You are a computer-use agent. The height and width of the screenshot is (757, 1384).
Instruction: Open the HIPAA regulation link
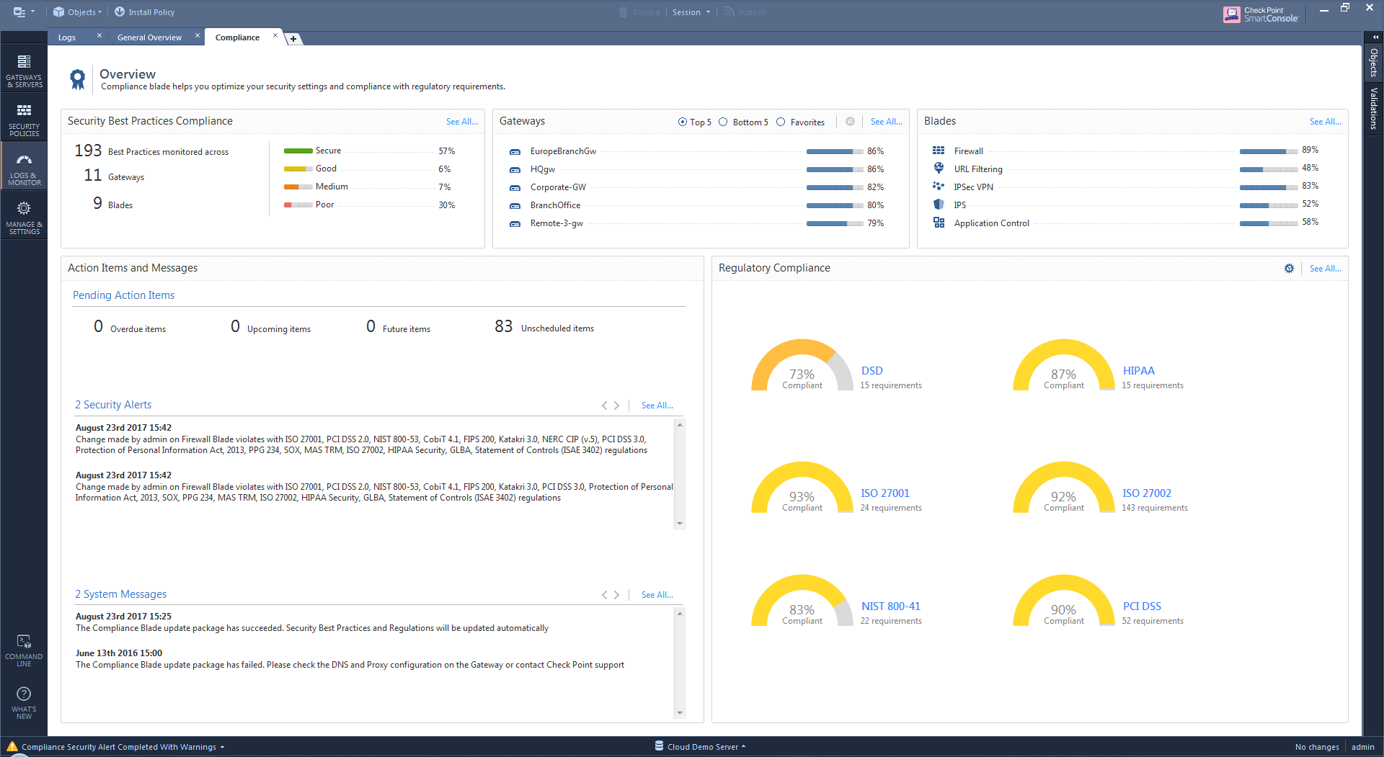pos(1138,371)
